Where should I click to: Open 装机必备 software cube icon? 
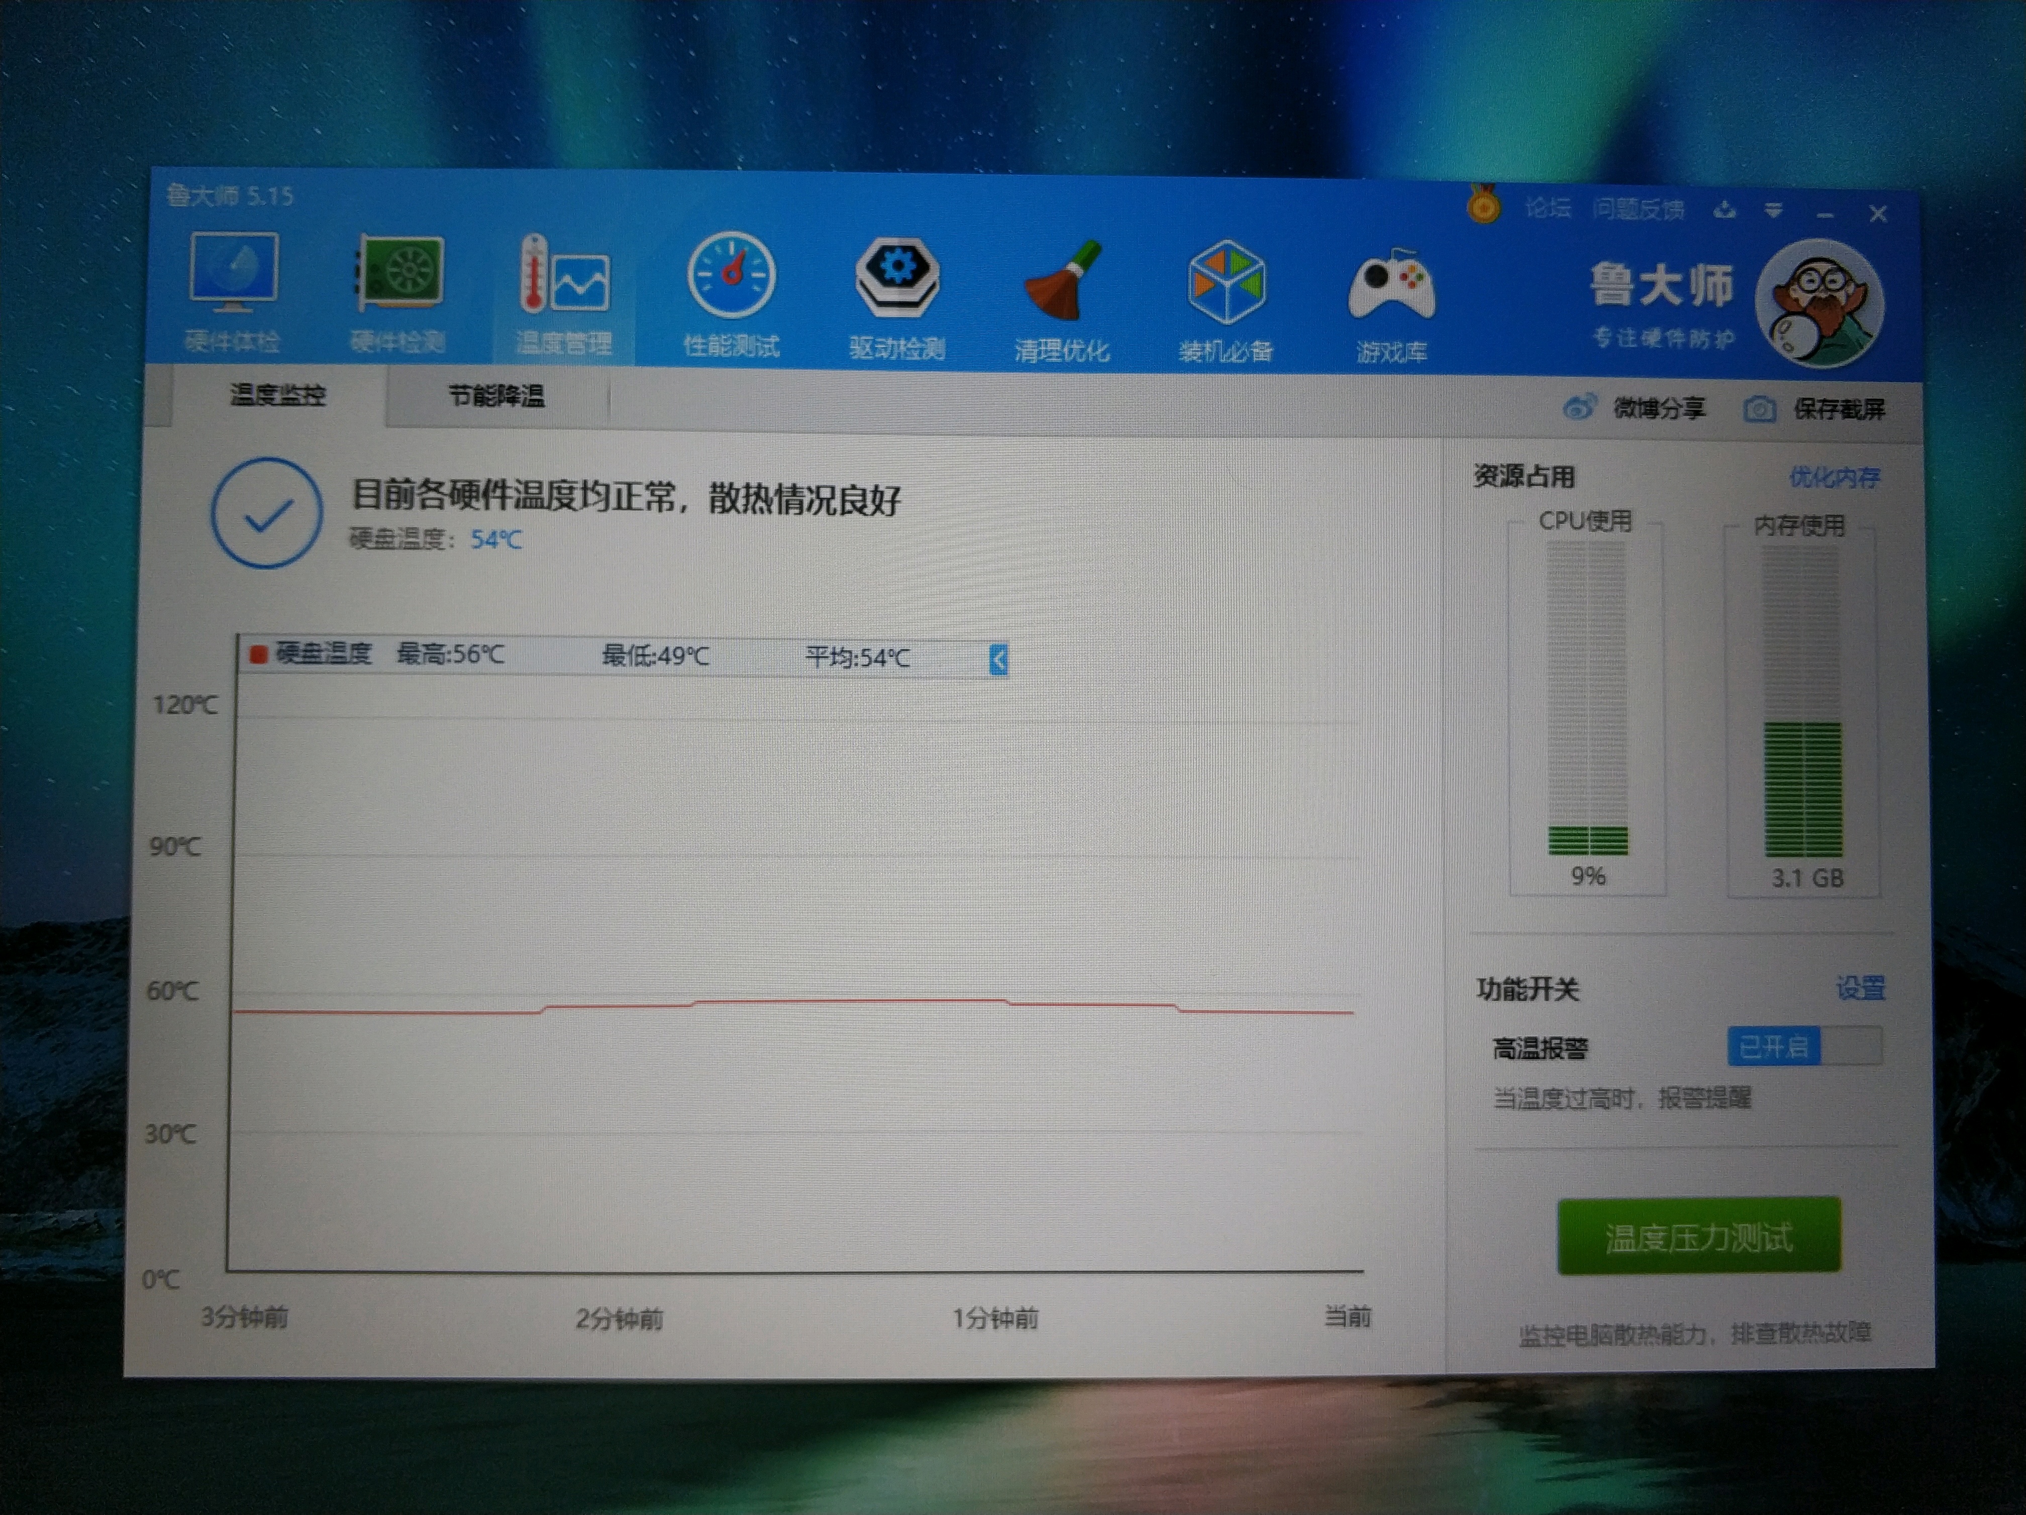[1227, 283]
